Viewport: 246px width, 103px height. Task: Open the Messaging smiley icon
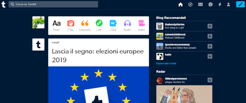coord(210,5)
